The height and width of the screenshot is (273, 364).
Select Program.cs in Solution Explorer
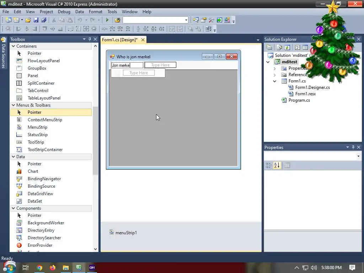[299, 100]
